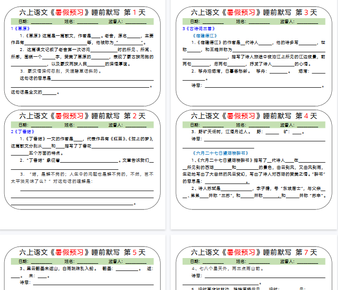338x290 pixels.
Task: Click the blue poem subtitle《宿建德江》
Action: click(205, 36)
